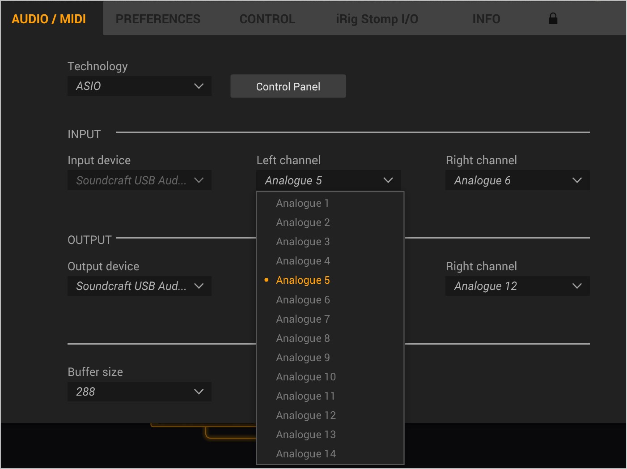Expand the Output device dropdown
627x469 pixels.
139,286
